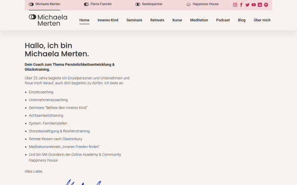Image resolution: width=297 pixels, height=185 pixels.
Task: Go to Home menu item
Action: [84, 20]
